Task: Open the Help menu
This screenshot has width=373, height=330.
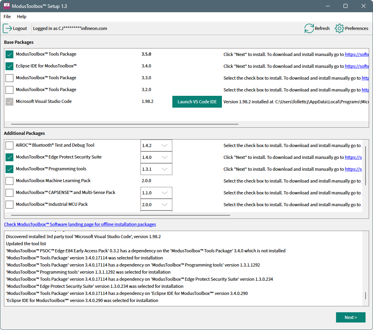Action: [21, 17]
